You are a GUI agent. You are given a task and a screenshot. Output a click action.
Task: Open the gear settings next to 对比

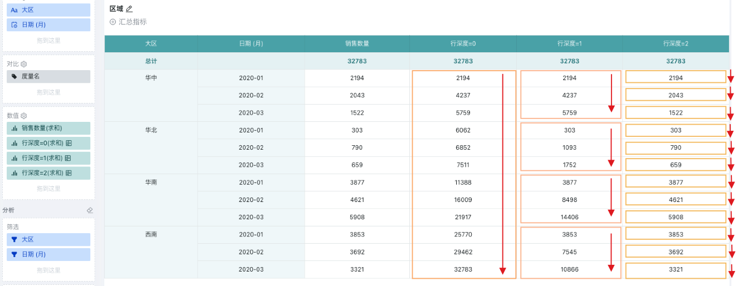[24, 64]
